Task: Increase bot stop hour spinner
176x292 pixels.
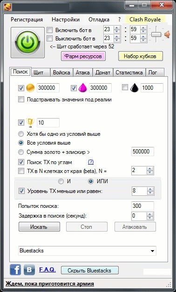Action: (x=117, y=36)
